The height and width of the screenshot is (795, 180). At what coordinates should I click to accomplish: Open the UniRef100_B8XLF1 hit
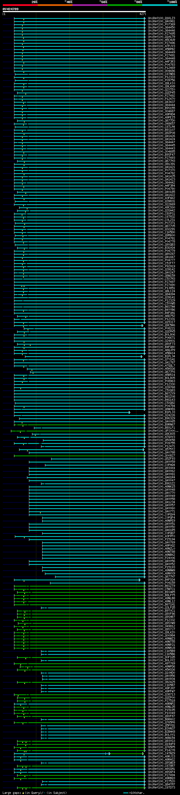[161, 428]
